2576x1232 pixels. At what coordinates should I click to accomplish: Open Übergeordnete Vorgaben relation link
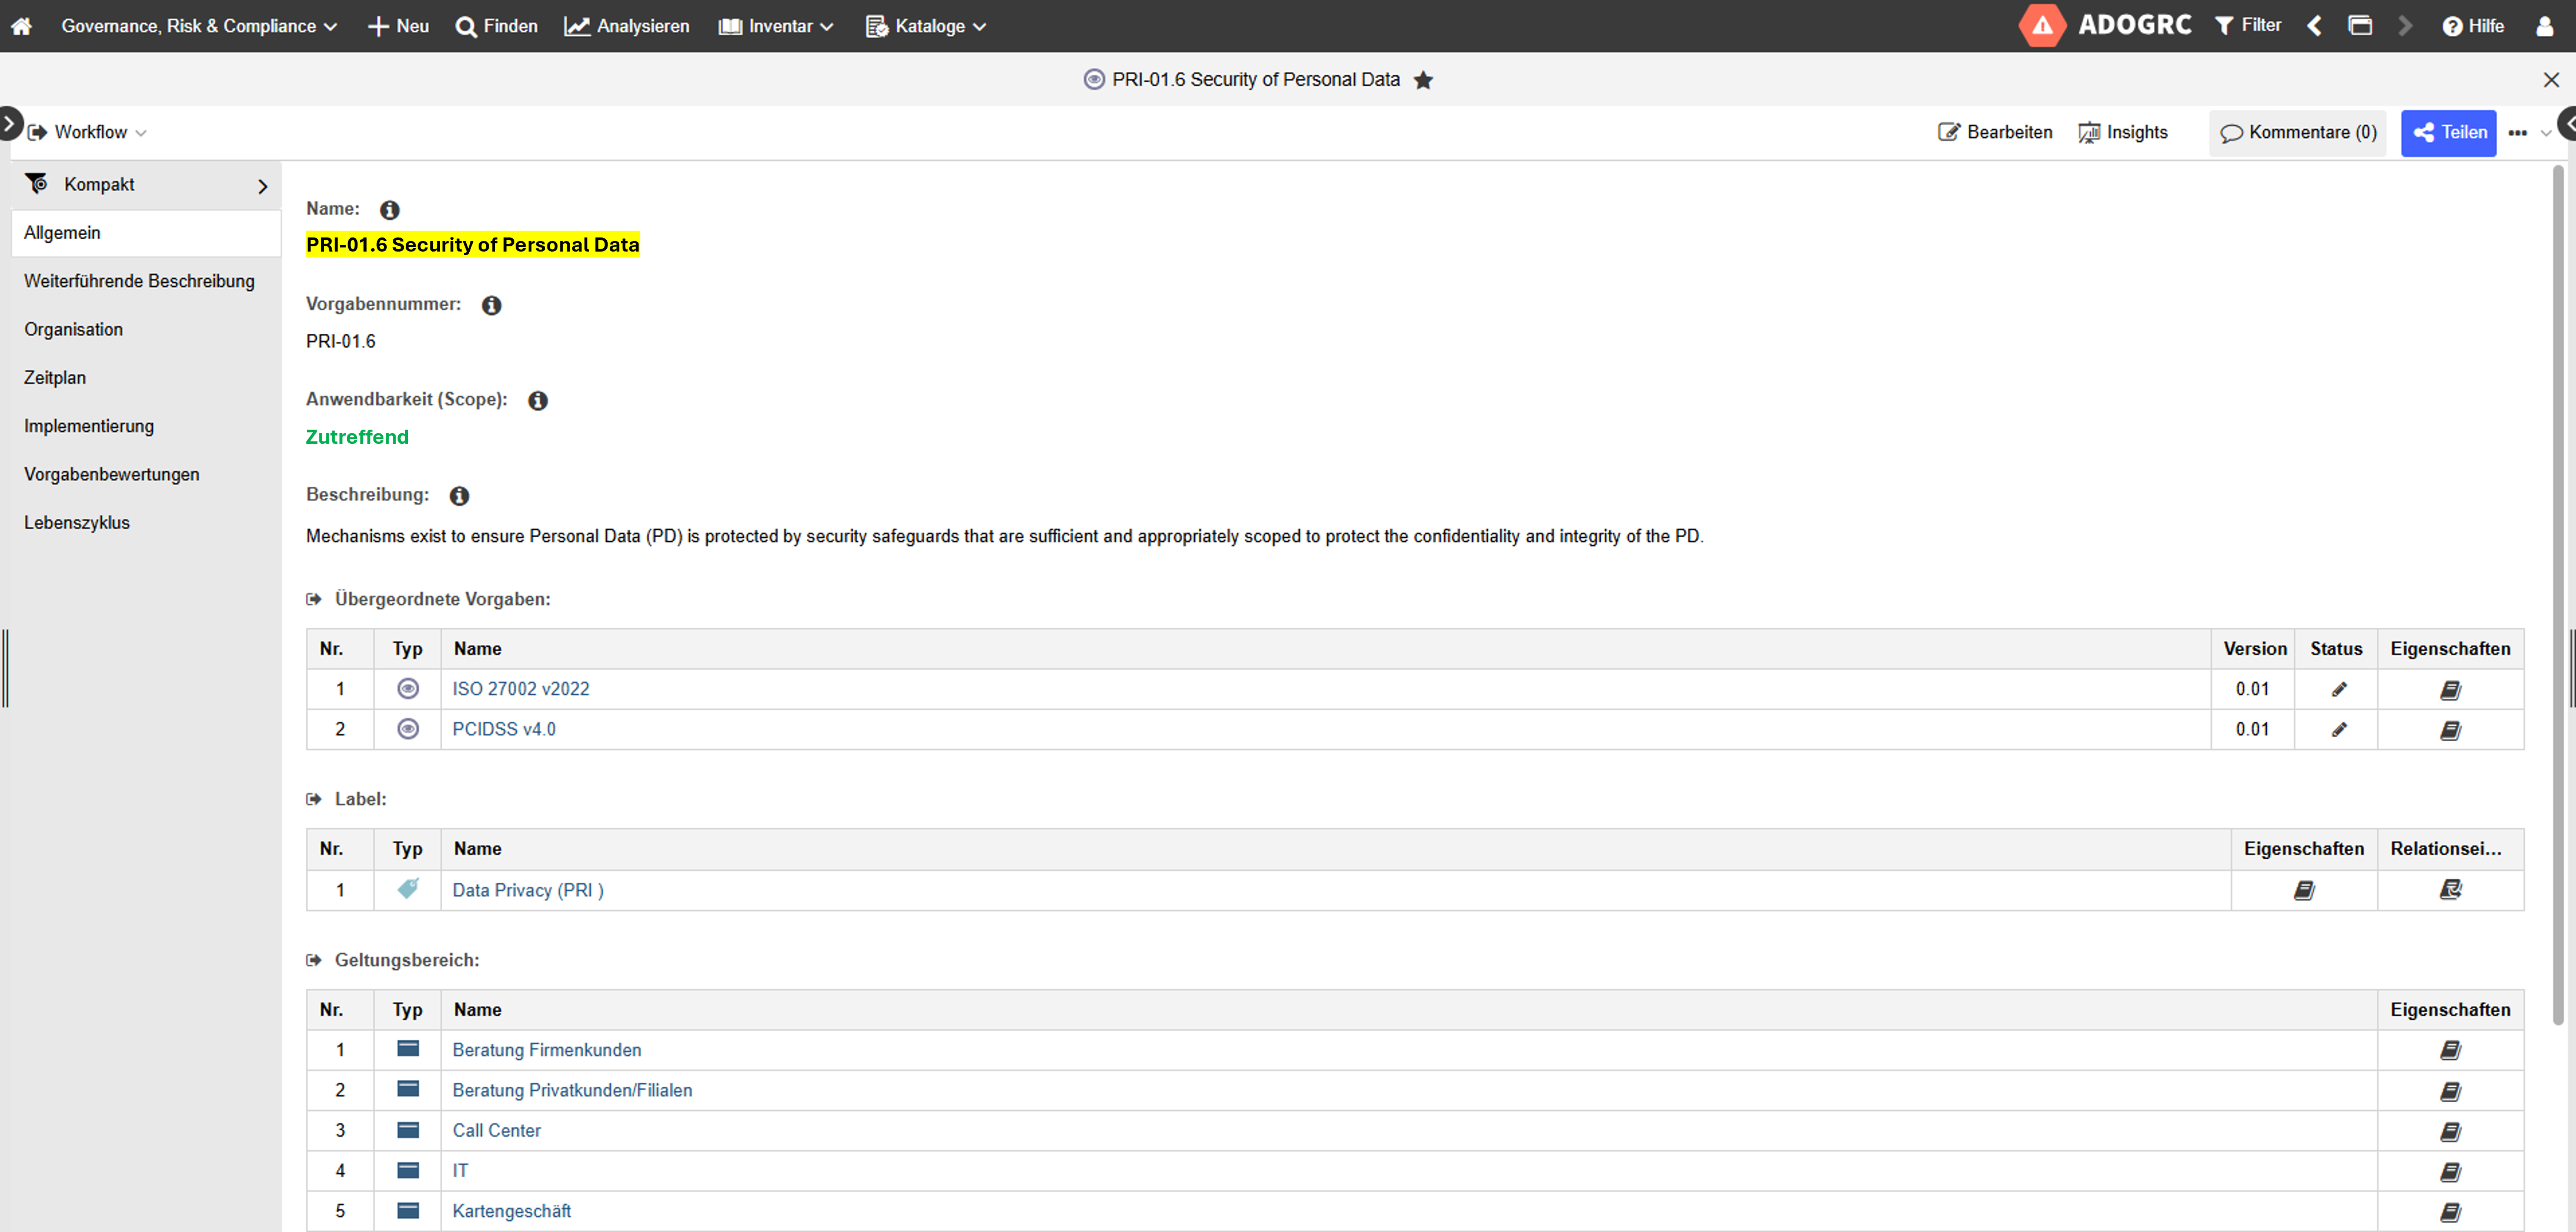coord(313,599)
